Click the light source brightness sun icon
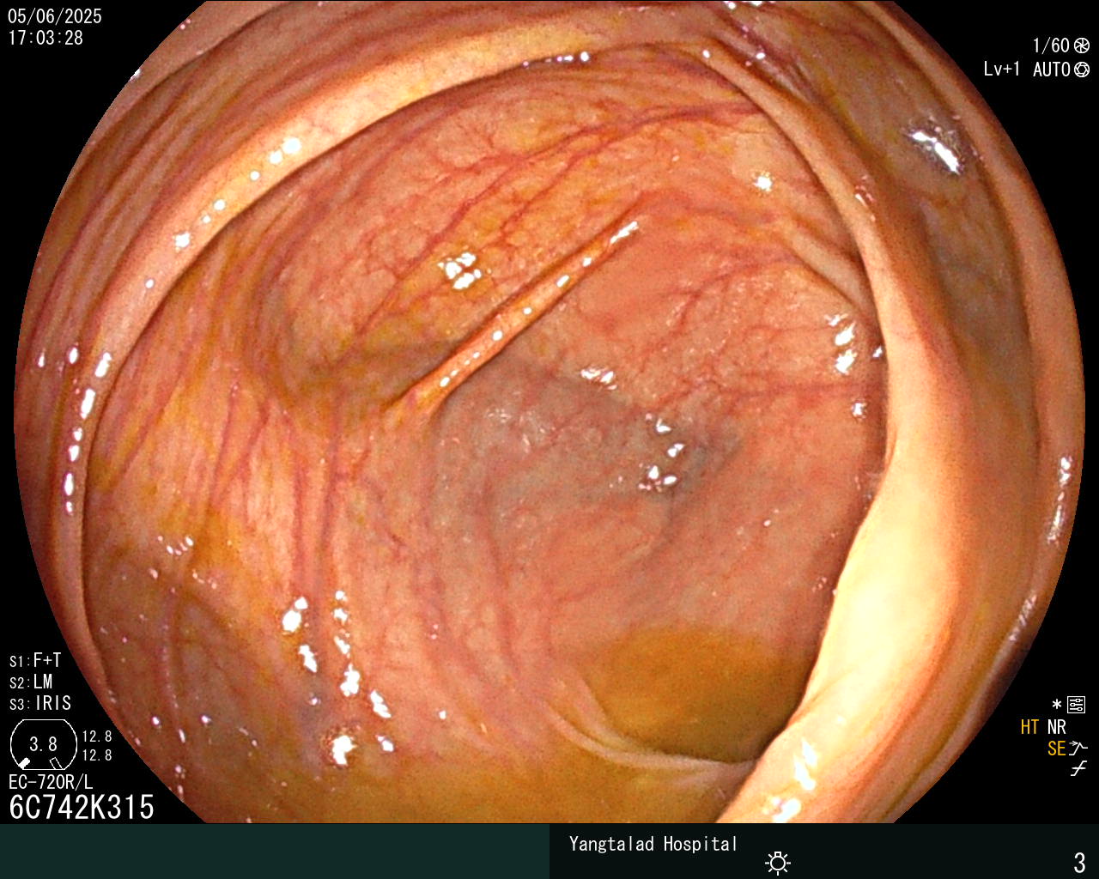Image resolution: width=1099 pixels, height=879 pixels. click(778, 862)
